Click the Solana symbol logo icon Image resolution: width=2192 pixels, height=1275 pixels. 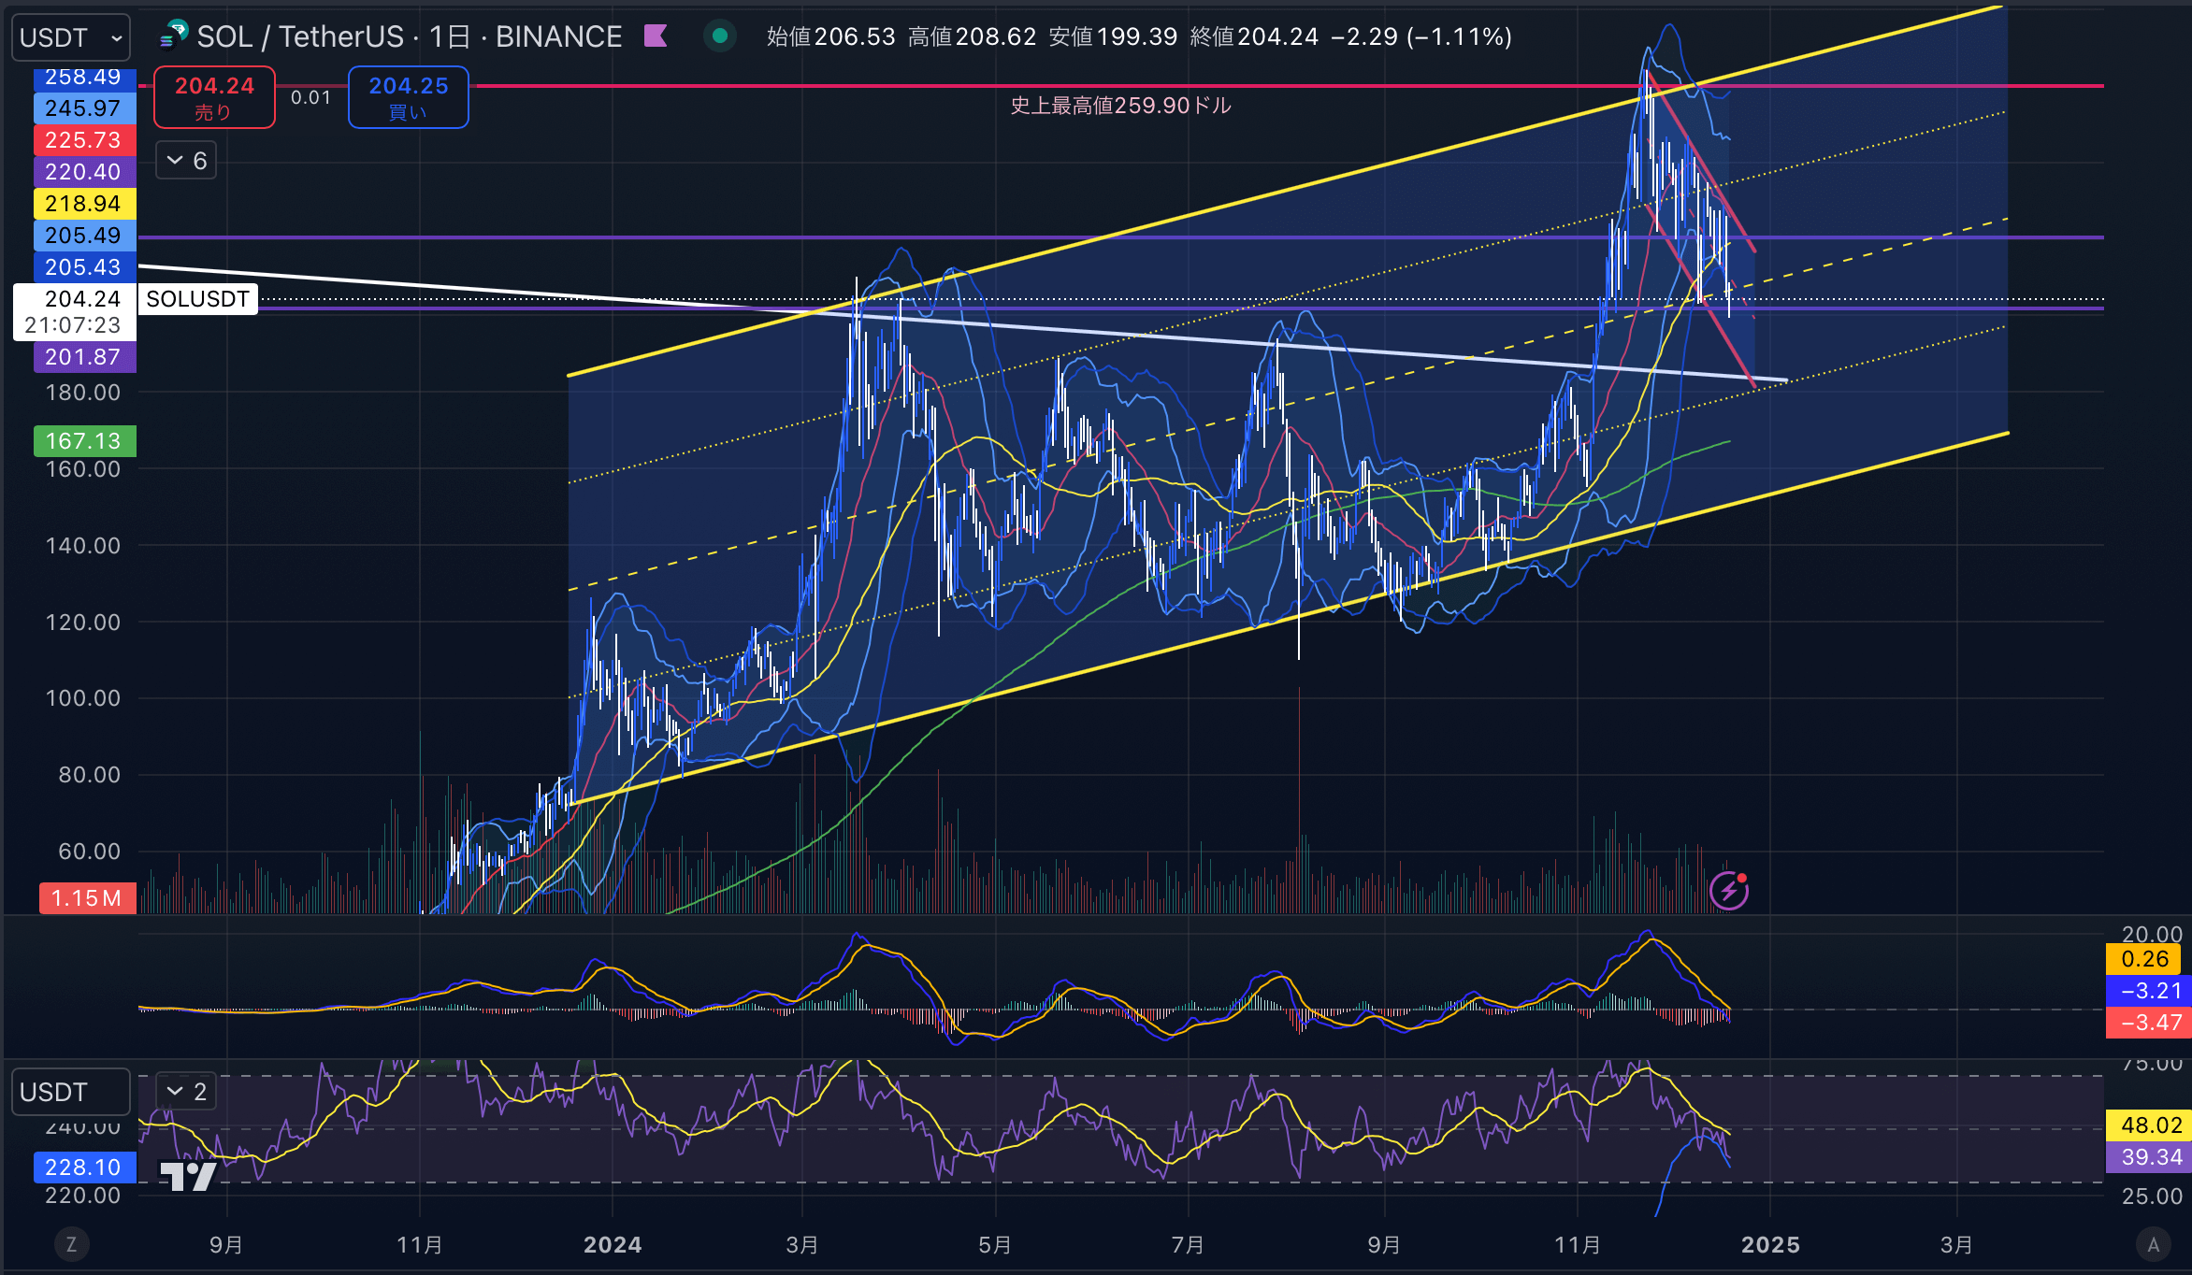pos(174,36)
